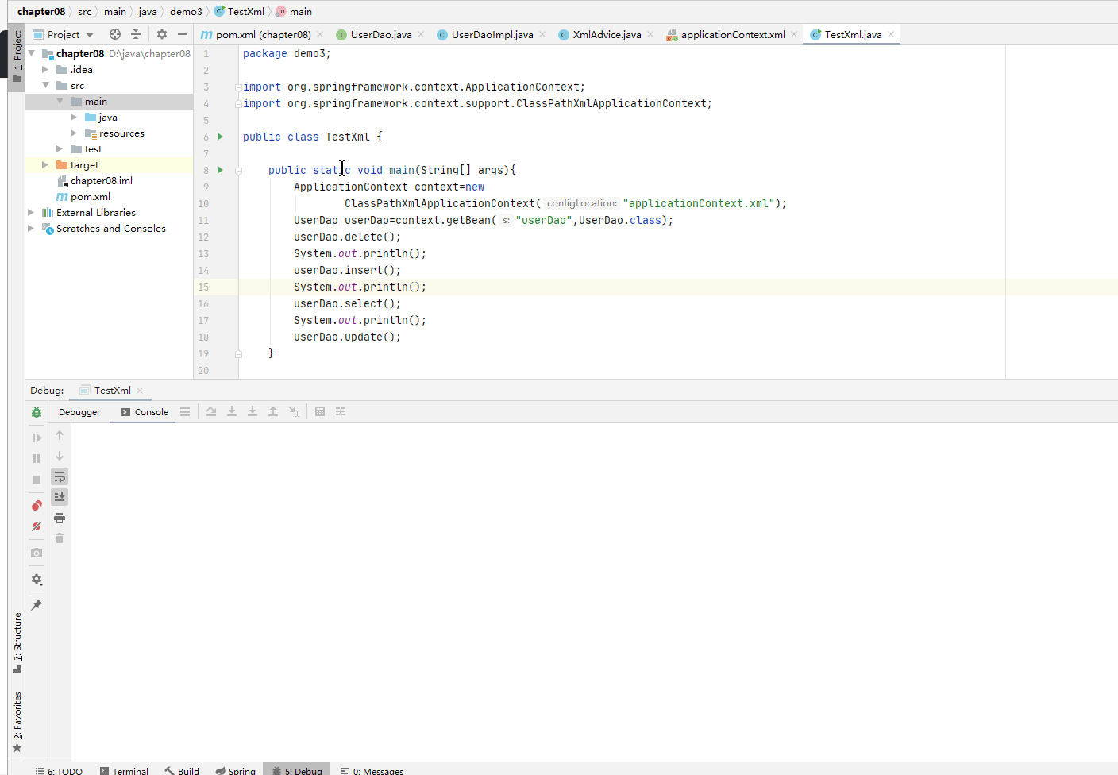Image resolution: width=1118 pixels, height=775 pixels.
Task: Click run gutter arrow beside class TestXml
Action: pyautogui.click(x=221, y=137)
